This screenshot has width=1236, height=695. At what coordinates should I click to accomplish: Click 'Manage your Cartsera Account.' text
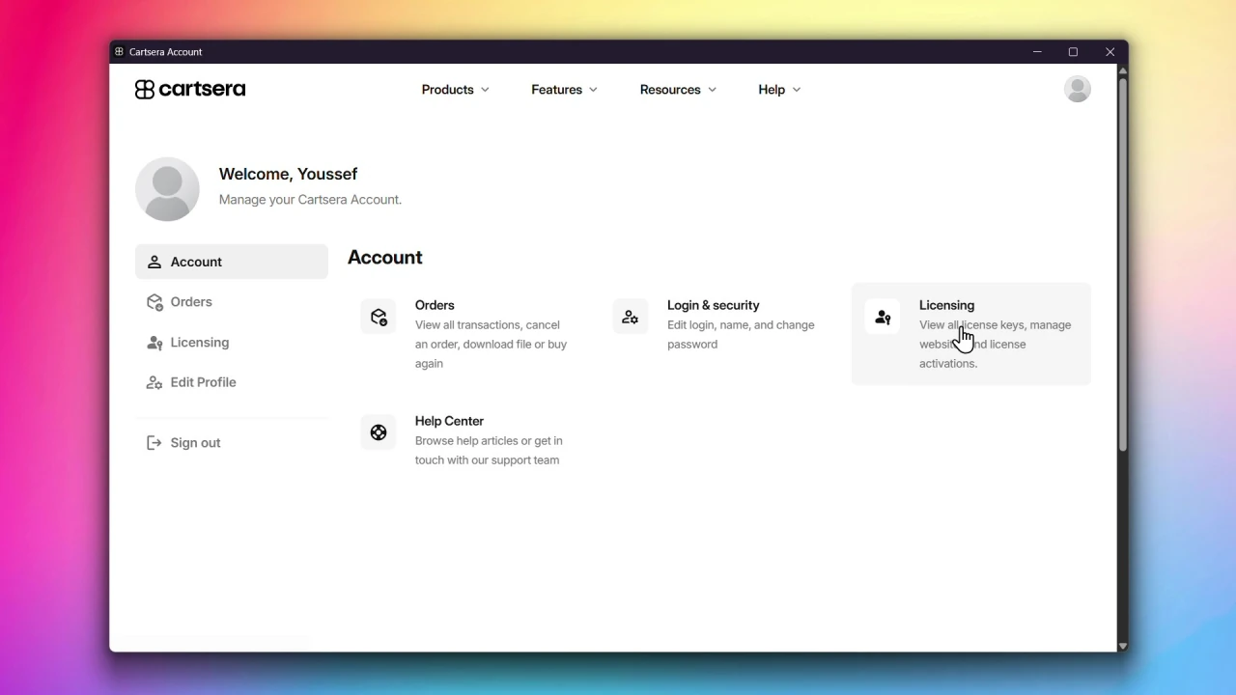(x=310, y=200)
